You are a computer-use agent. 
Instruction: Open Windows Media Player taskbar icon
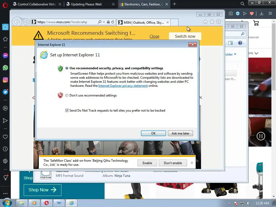(x=34, y=203)
